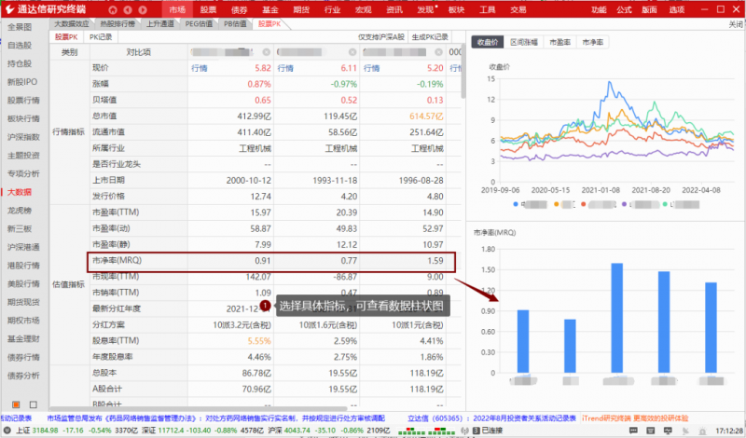This screenshot has height=438, width=746.
Task: Click the 通达信 logo icon
Action: [x=9, y=9]
